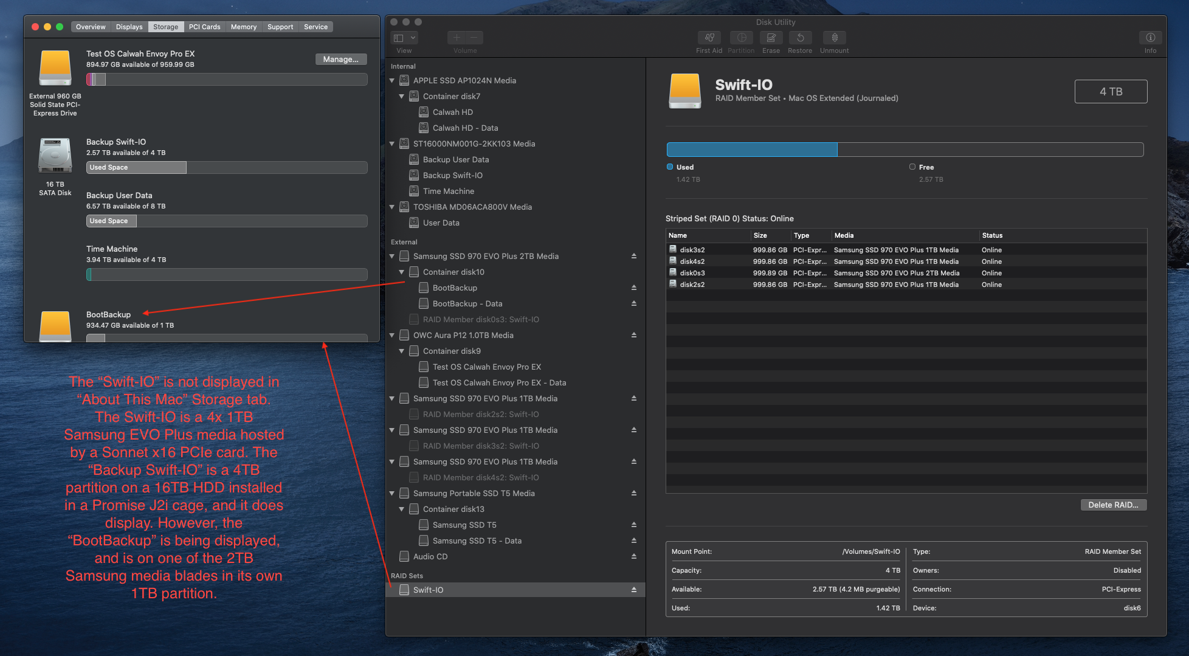Open the PCI Cards tab
This screenshot has height=656, width=1189.
[204, 27]
